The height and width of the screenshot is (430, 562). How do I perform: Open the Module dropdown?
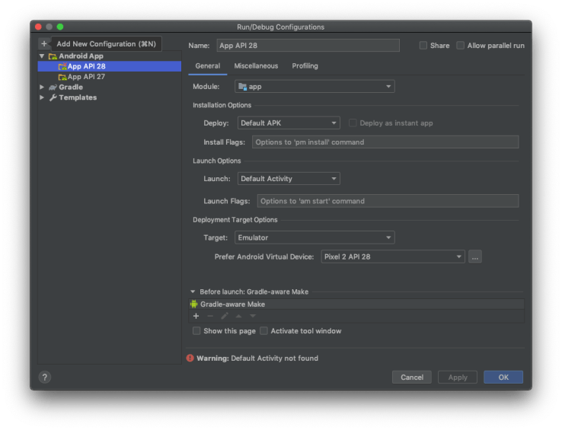pos(315,86)
